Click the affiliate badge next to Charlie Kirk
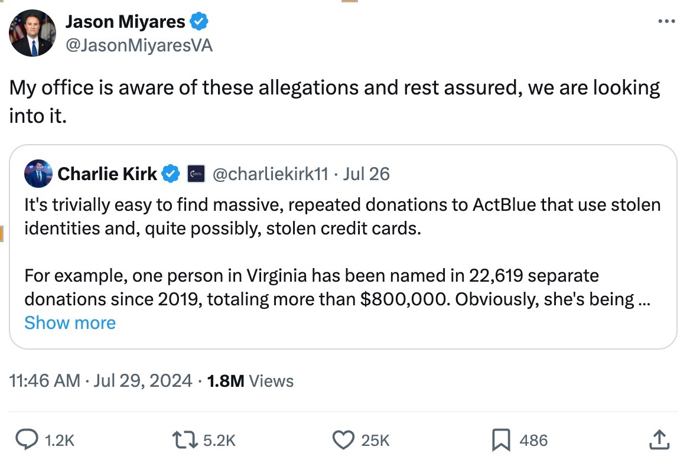690x463 pixels. click(196, 174)
